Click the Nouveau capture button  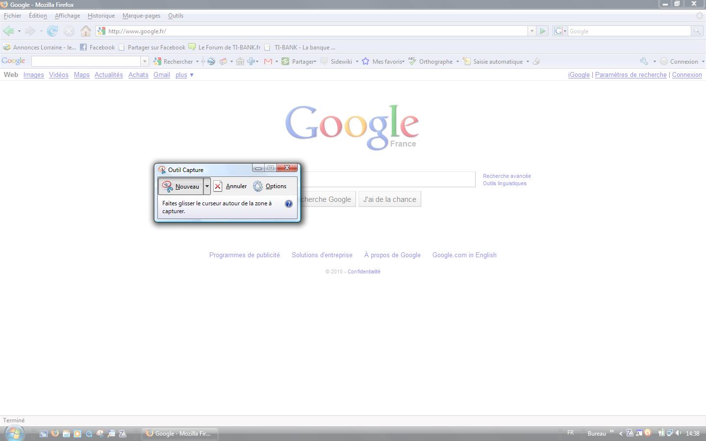pyautogui.click(x=181, y=186)
